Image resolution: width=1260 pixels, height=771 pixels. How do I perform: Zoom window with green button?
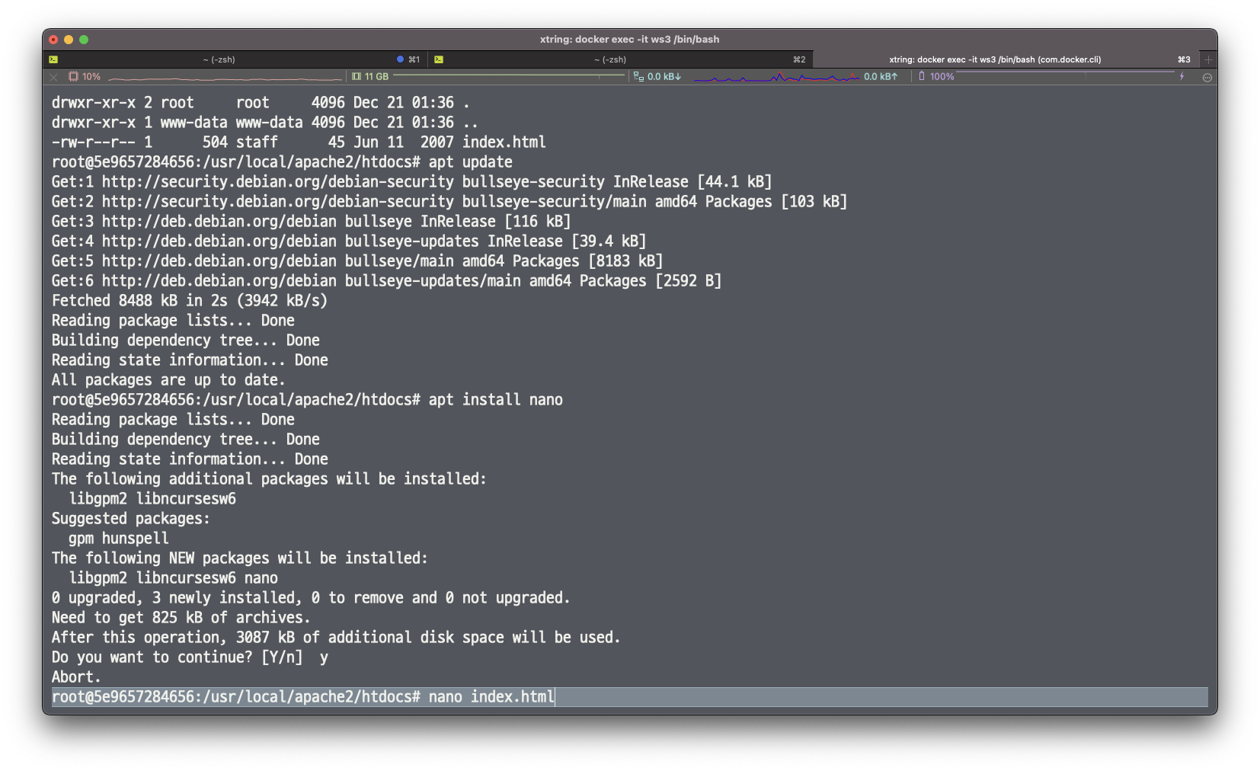84,39
